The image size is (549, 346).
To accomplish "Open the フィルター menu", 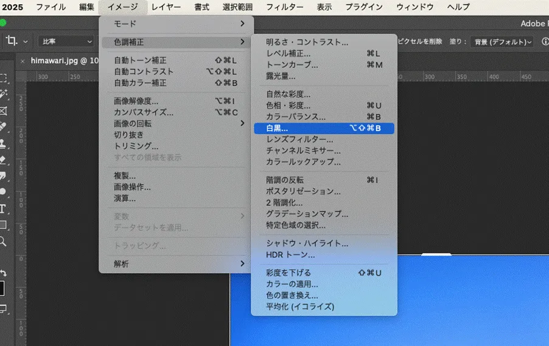I will 285,7.
